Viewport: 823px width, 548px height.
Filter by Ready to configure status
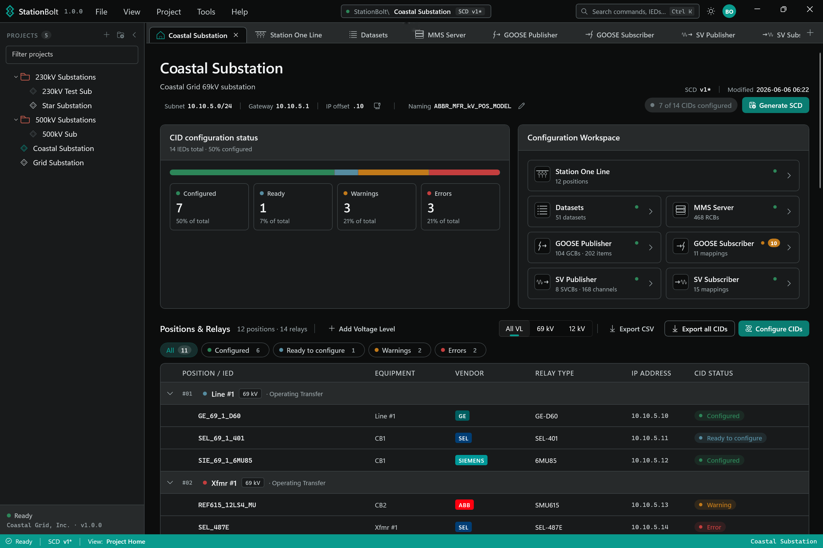click(318, 350)
